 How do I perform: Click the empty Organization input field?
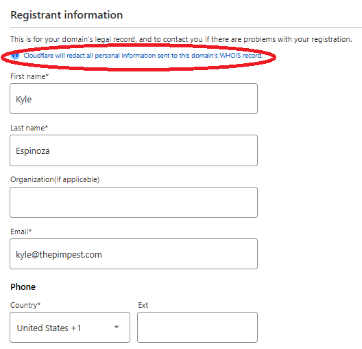[x=134, y=203]
